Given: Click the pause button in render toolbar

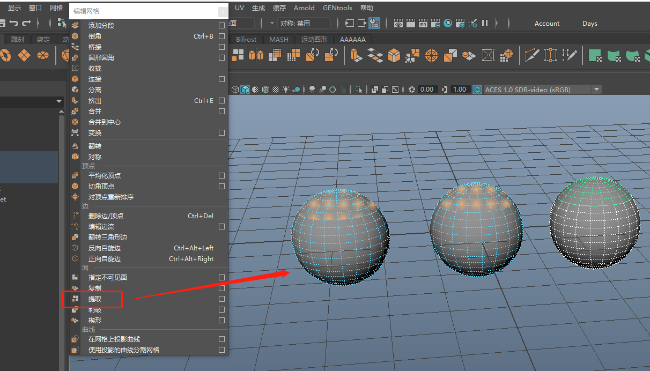Looking at the screenshot, I should (485, 23).
